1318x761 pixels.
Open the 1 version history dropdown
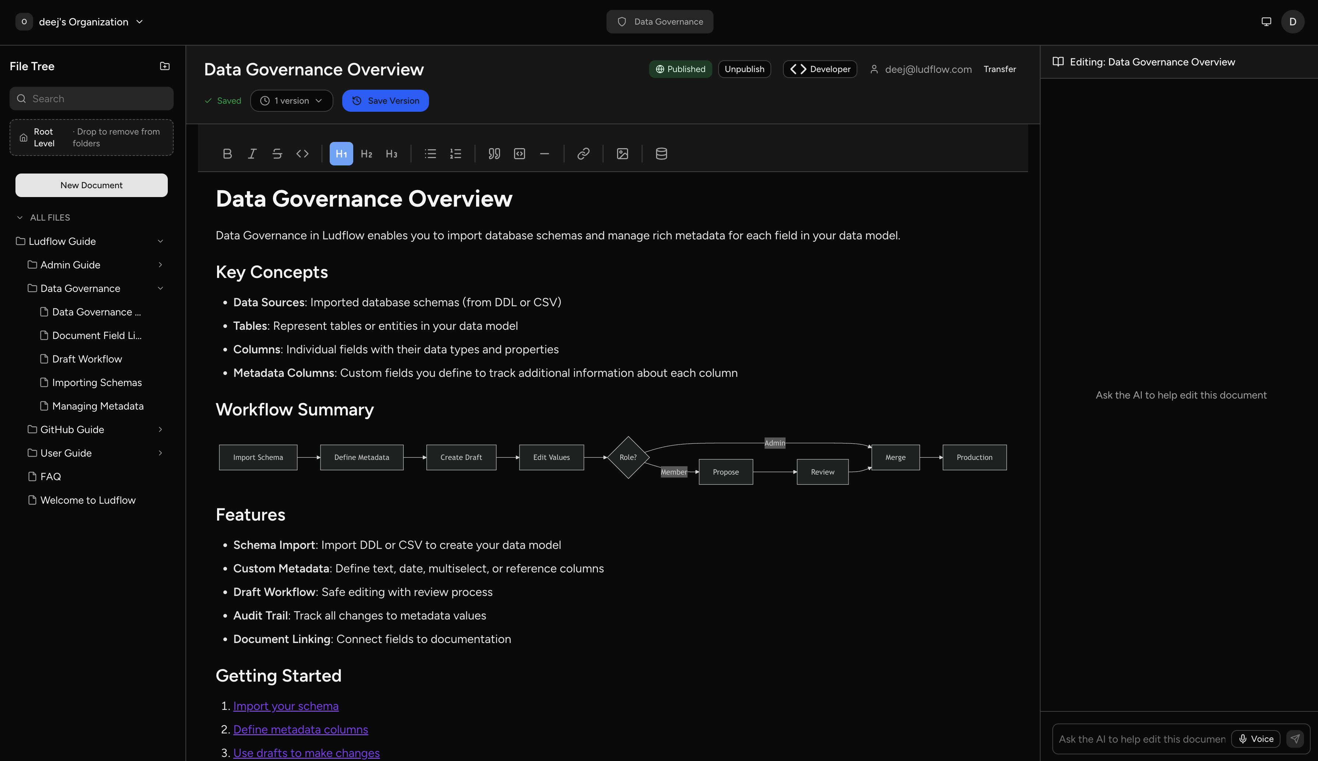pos(291,100)
